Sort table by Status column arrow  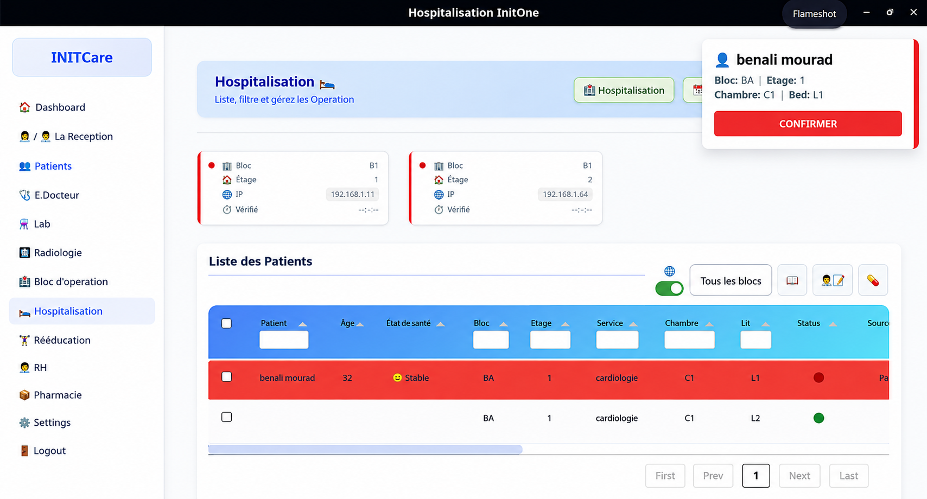point(833,324)
